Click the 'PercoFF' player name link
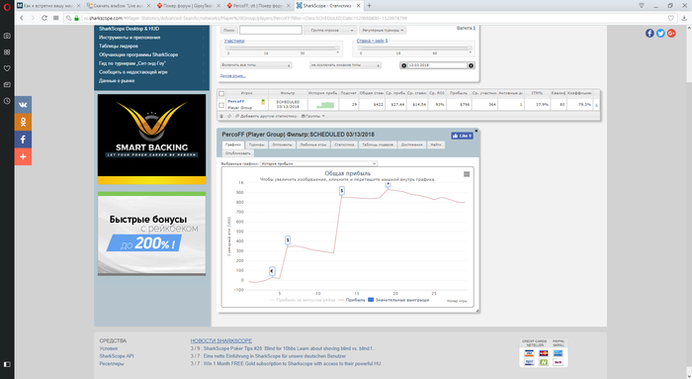The width and height of the screenshot is (692, 379). pyautogui.click(x=235, y=102)
